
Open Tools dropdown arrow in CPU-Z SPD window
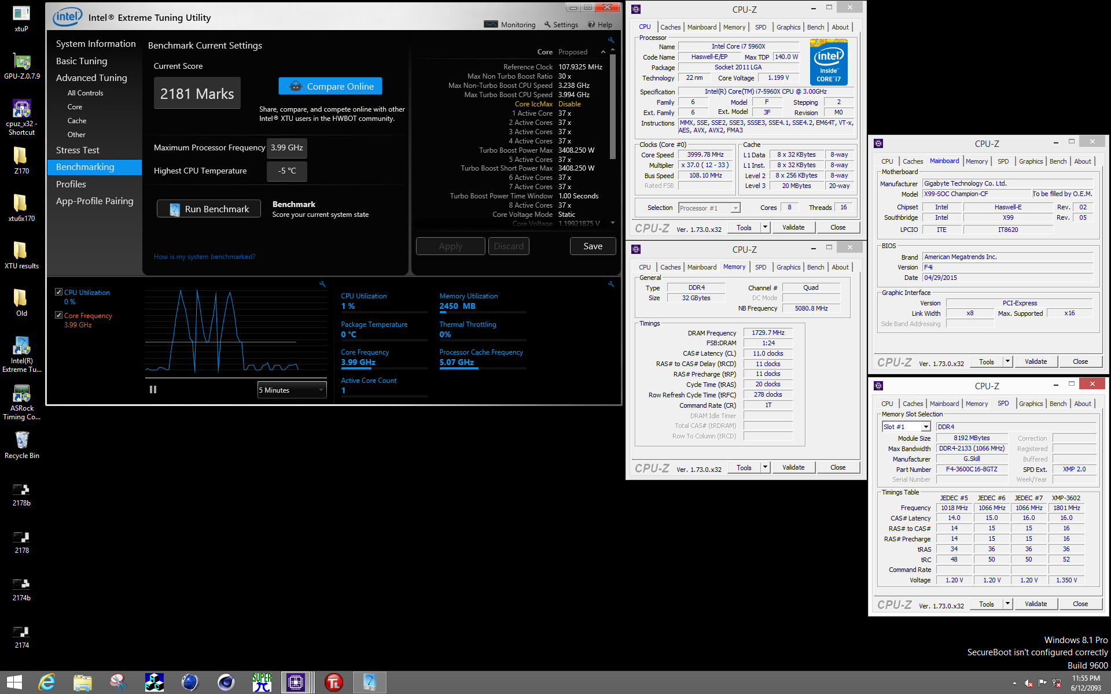pos(1007,604)
